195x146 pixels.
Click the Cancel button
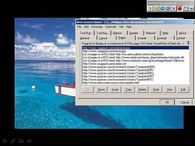[x=185, y=102]
